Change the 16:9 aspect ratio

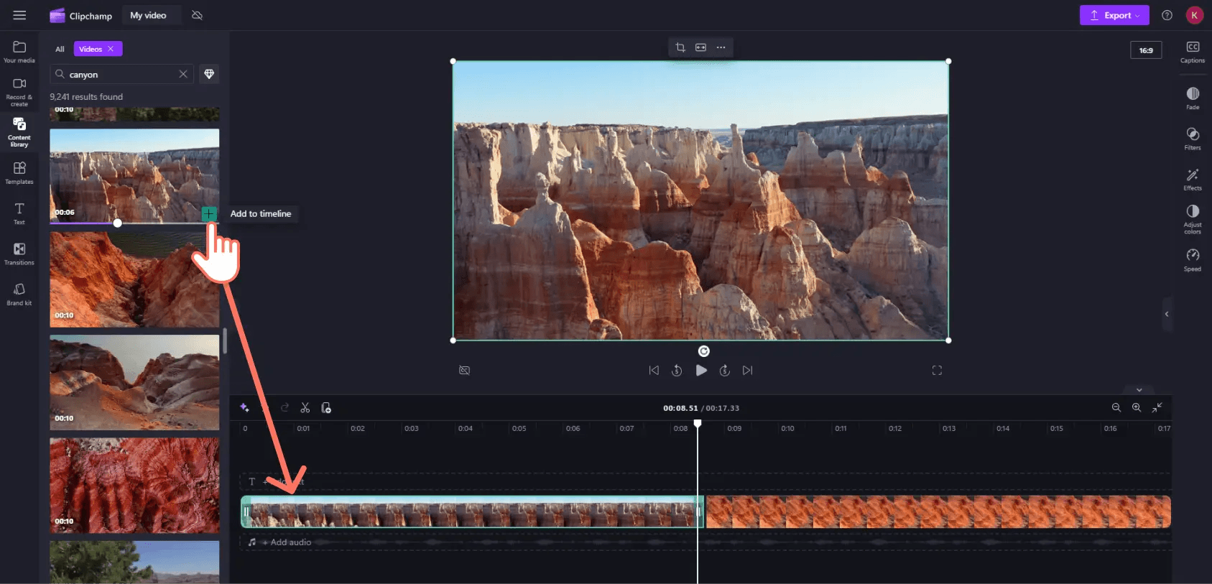(1145, 50)
